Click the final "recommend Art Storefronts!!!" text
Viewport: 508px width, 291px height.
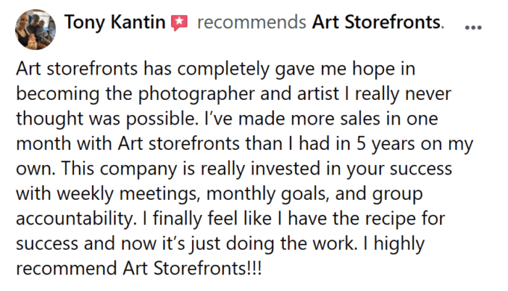139,269
